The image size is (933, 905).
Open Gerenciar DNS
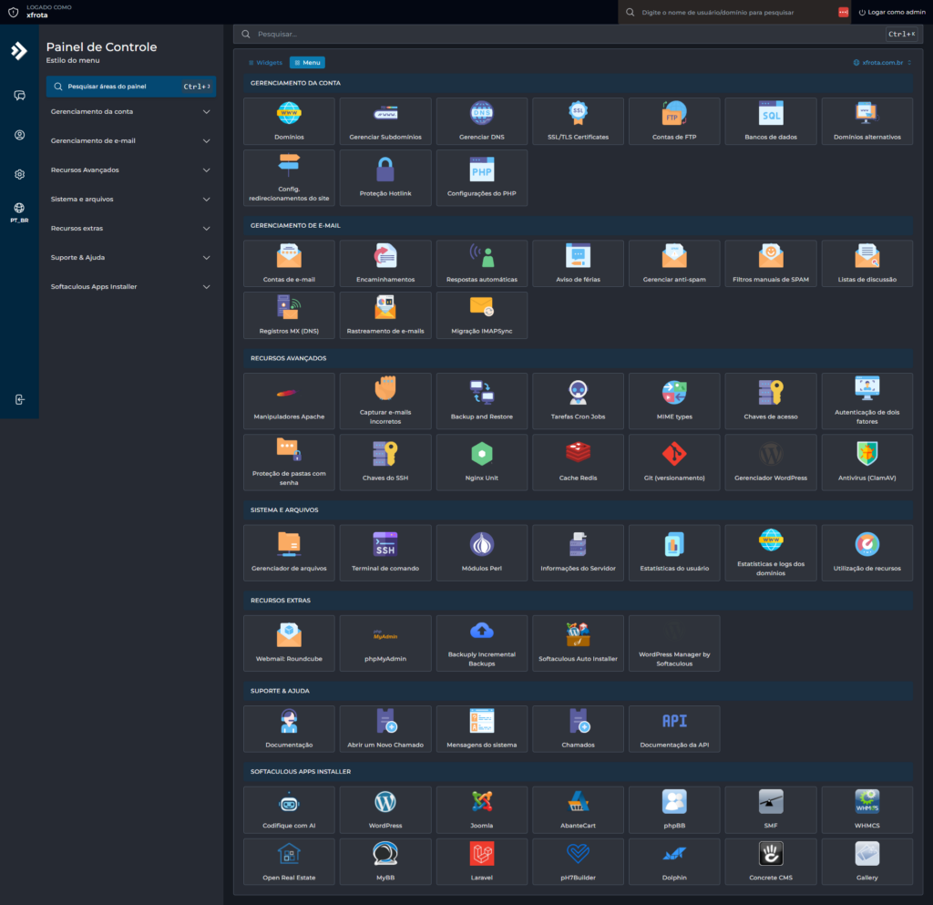481,121
